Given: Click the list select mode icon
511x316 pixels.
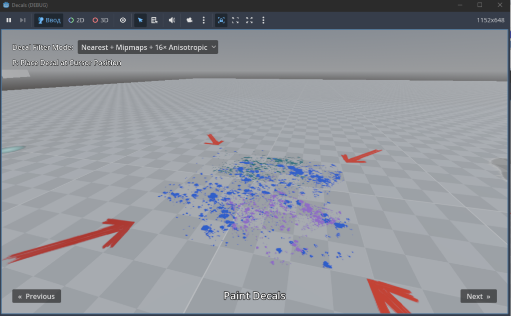Looking at the screenshot, I should (x=155, y=20).
